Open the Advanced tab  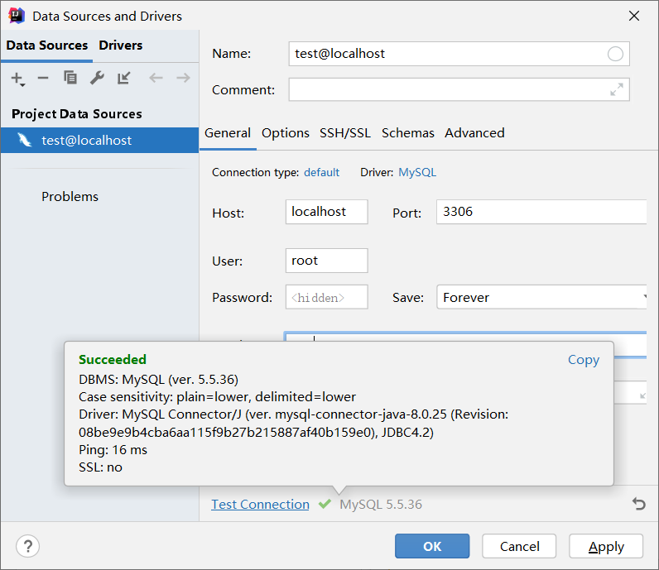coord(474,133)
